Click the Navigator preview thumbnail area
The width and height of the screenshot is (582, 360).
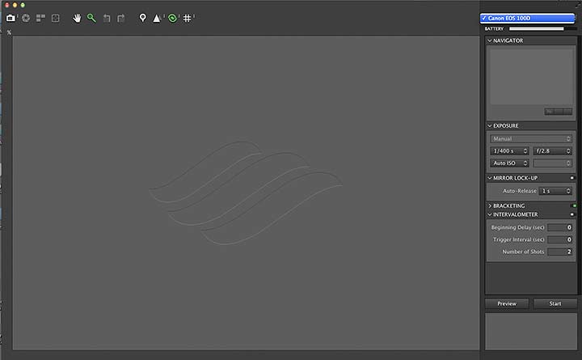pos(532,77)
